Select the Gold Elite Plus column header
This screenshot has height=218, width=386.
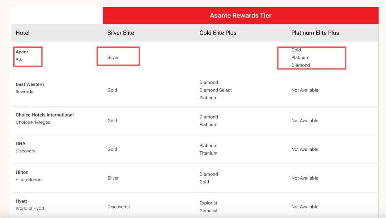(x=218, y=33)
